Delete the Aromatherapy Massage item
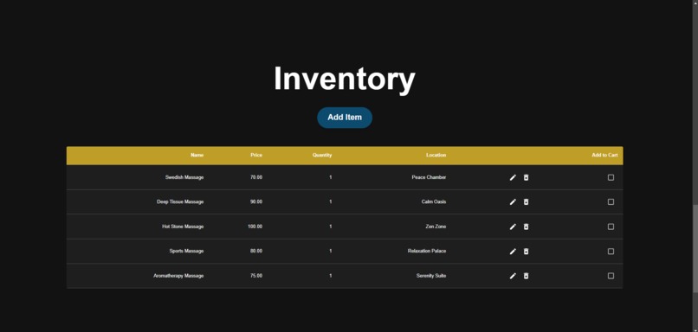The image size is (698, 332). [527, 276]
